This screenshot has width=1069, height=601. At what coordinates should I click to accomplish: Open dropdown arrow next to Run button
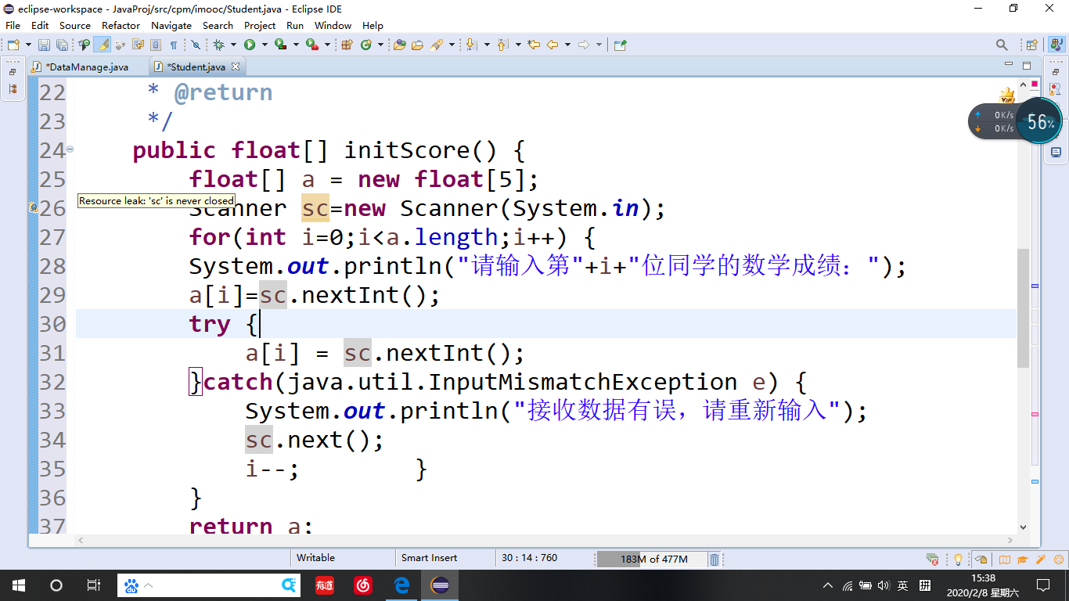(265, 45)
